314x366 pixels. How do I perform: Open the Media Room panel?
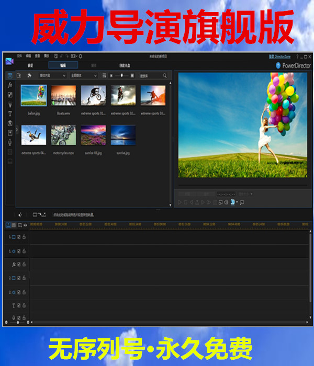[10, 76]
